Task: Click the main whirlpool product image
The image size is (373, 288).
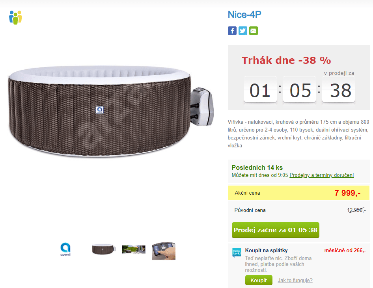Action: (x=111, y=111)
